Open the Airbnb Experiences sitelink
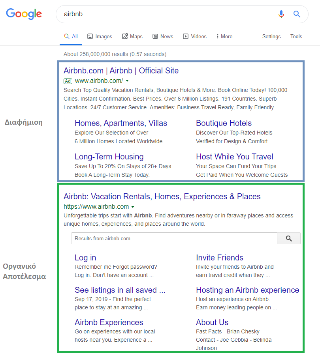This screenshot has height=363, width=320. pos(109,322)
